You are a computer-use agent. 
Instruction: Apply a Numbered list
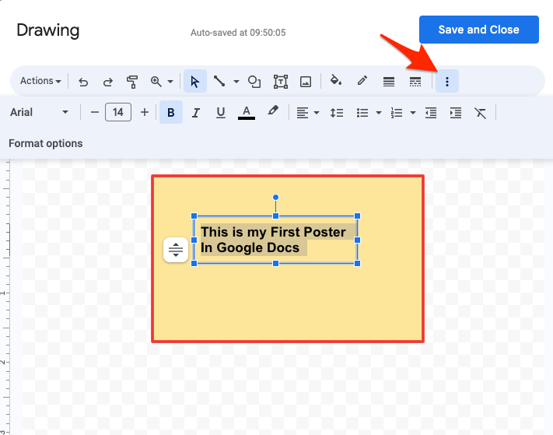click(x=397, y=113)
